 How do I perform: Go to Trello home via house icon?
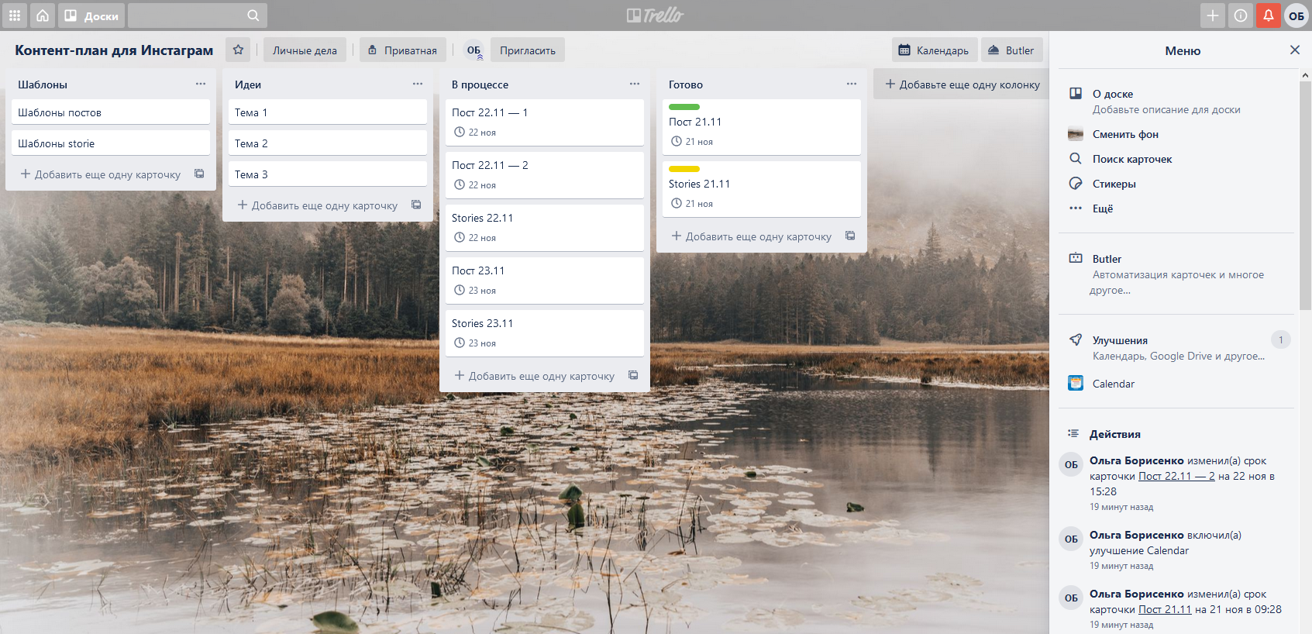(43, 16)
